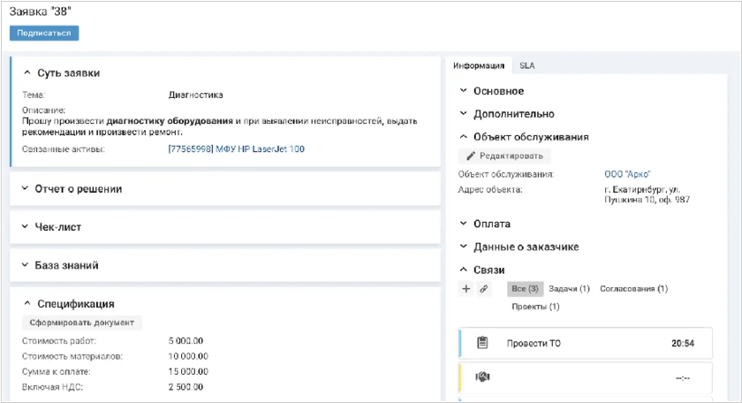
Task: Switch to the SLA tab
Action: click(x=526, y=65)
